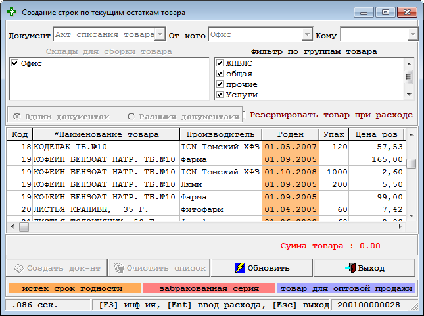
Task: Toggle the ЖНВЛС group filter checkbox
Action: click(x=220, y=63)
